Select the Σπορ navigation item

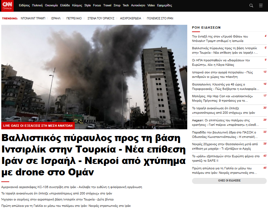[x=117, y=5]
